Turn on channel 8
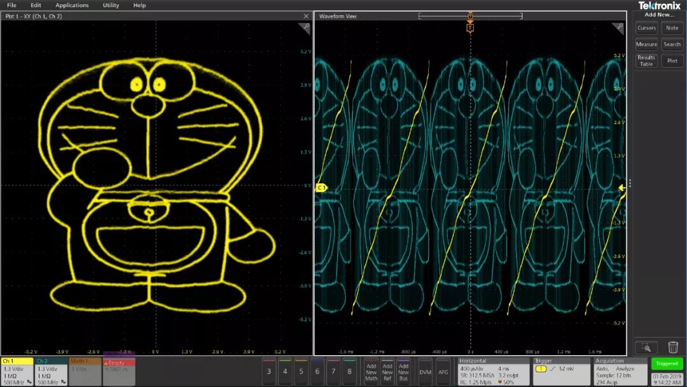 [x=349, y=372]
